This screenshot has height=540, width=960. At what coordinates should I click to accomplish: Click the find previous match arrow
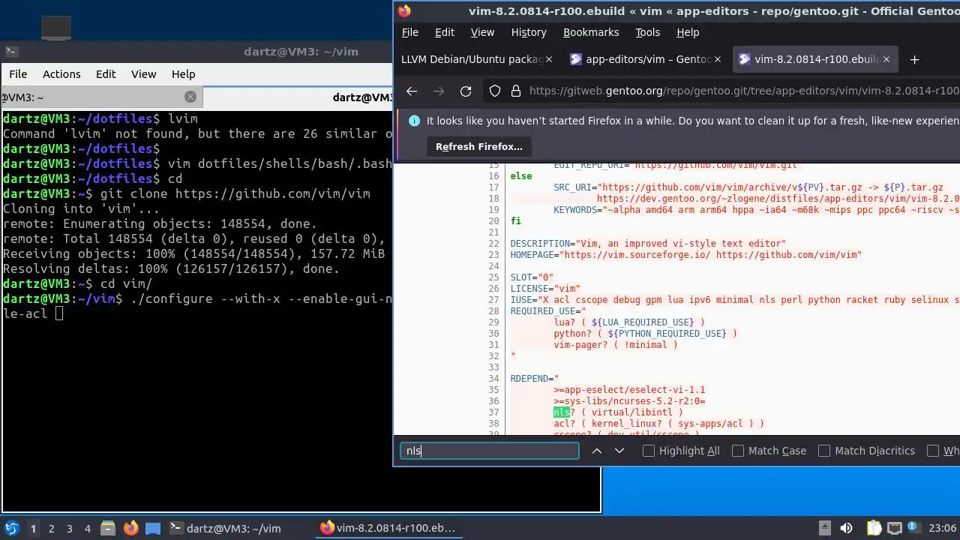[x=597, y=451]
